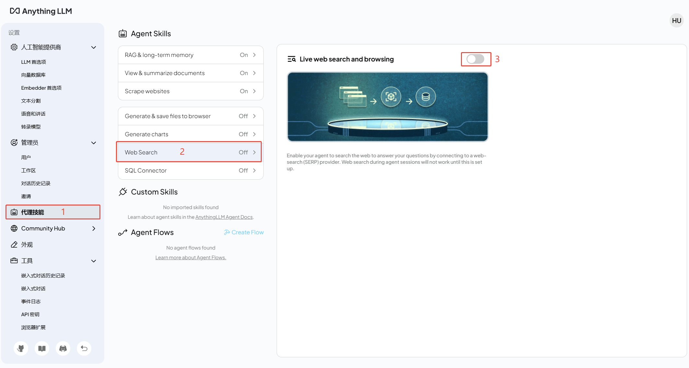
Task: Click the Agent Skills header robot icon
Action: point(123,34)
